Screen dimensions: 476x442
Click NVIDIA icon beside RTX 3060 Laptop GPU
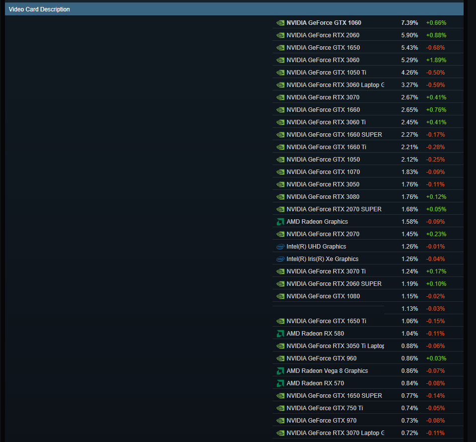[280, 85]
